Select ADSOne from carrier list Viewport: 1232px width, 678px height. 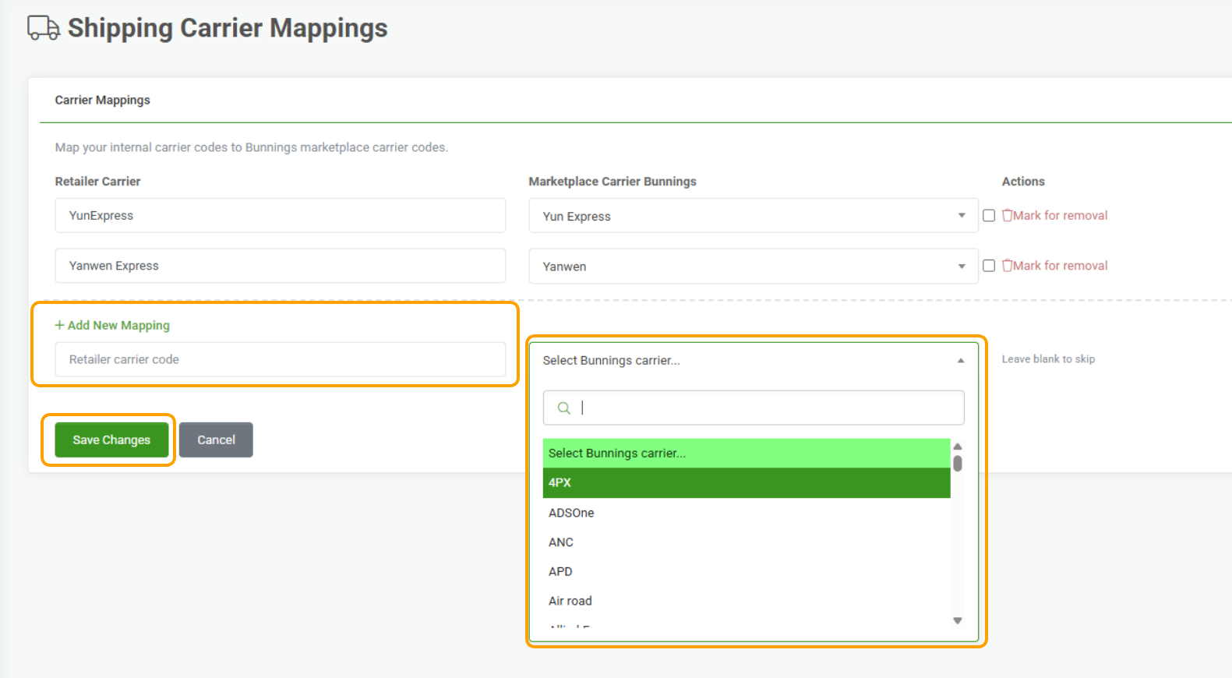click(x=747, y=513)
